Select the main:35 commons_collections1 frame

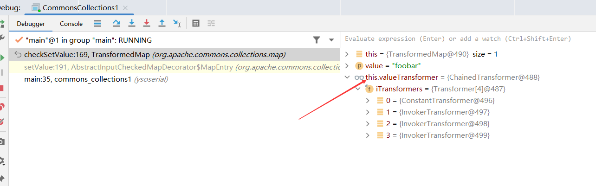coord(175,79)
